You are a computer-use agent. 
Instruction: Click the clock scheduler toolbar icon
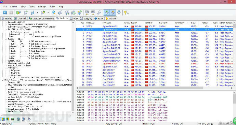[x=73, y=13]
